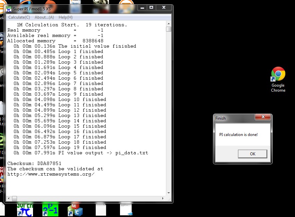Dismiss the Finish dialog via its red close button

click(263, 117)
